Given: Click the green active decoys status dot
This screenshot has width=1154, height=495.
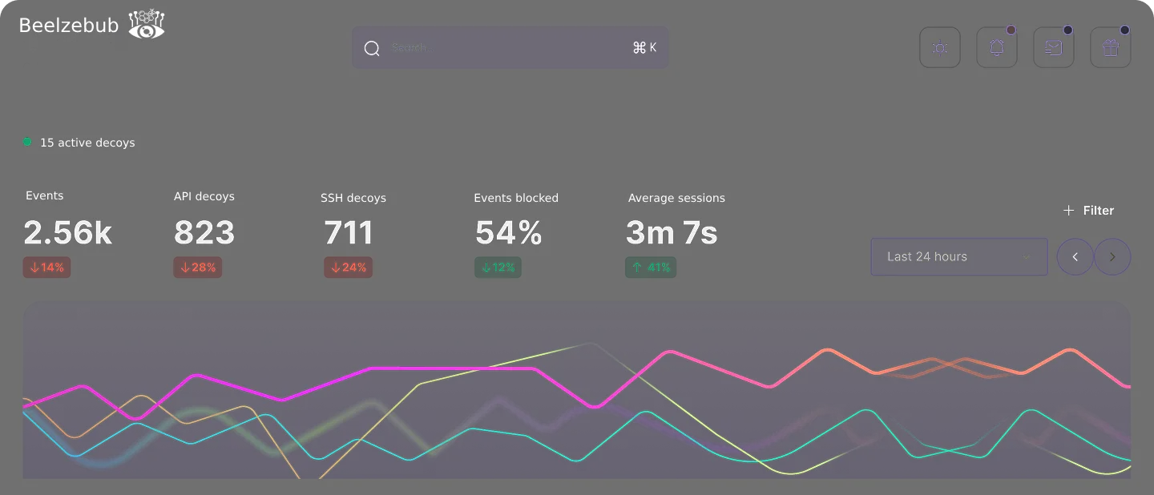Looking at the screenshot, I should 26,141.
